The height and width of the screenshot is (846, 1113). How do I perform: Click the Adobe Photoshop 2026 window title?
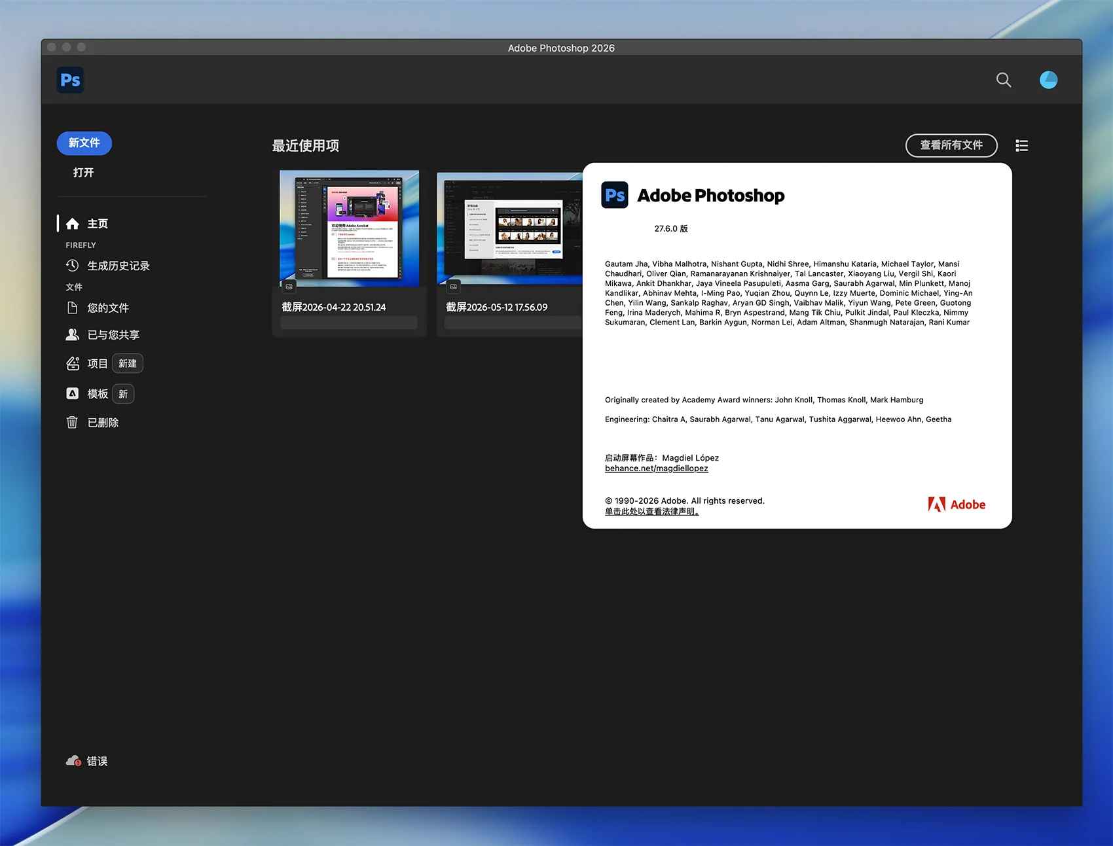point(561,48)
